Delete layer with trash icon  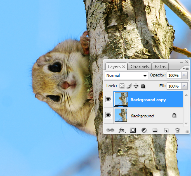[x=177, y=130]
